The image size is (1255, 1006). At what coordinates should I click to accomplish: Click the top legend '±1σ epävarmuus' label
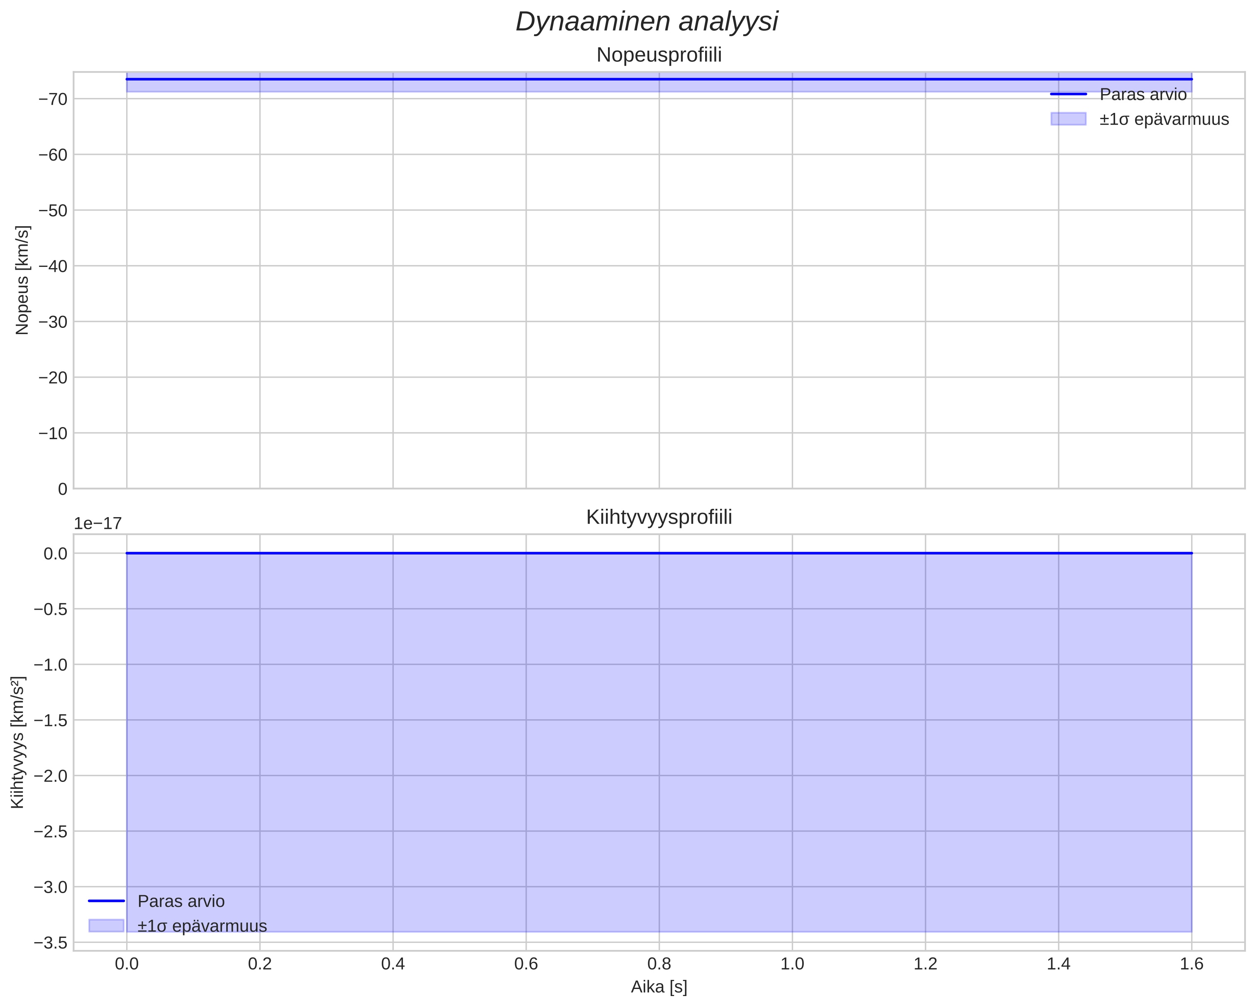point(1164,120)
